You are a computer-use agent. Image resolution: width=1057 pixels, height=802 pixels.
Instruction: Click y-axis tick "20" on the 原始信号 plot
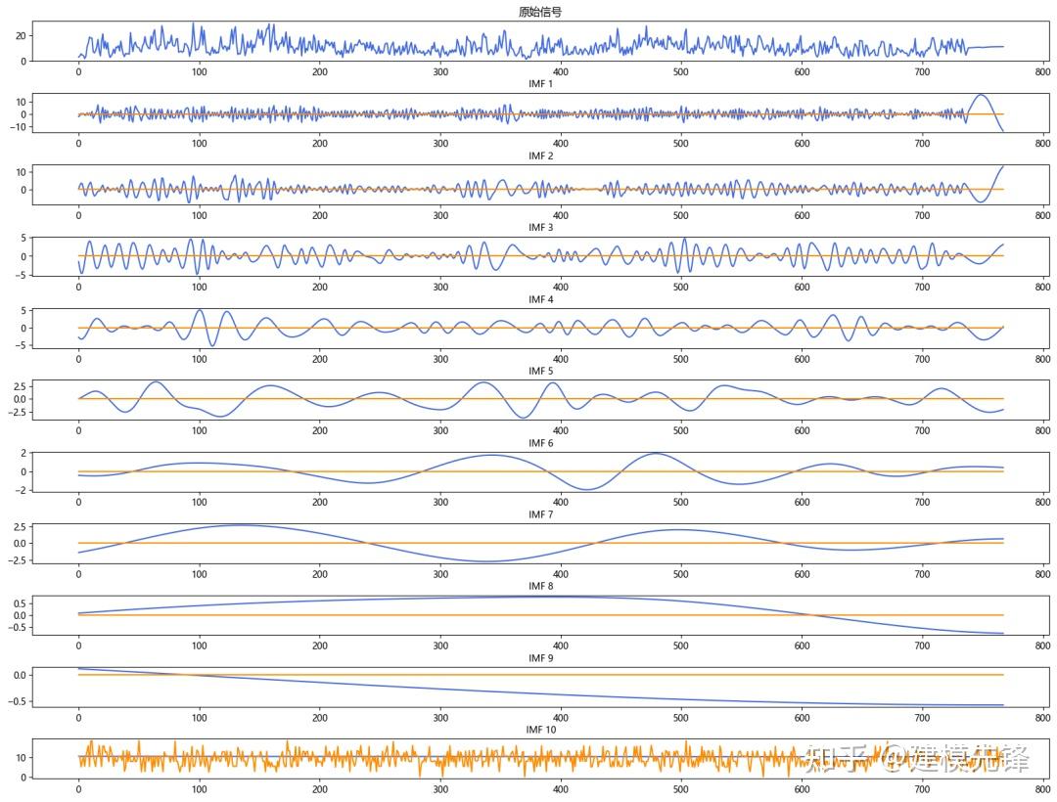point(21,35)
